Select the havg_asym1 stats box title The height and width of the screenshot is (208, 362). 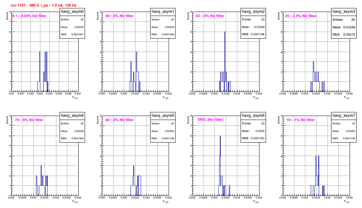click(163, 11)
